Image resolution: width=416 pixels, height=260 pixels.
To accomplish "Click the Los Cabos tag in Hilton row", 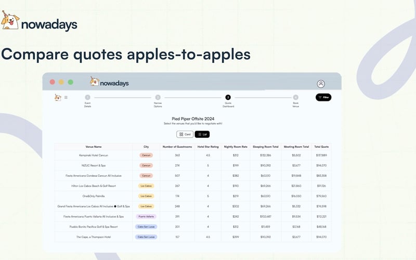I will [x=146, y=186].
